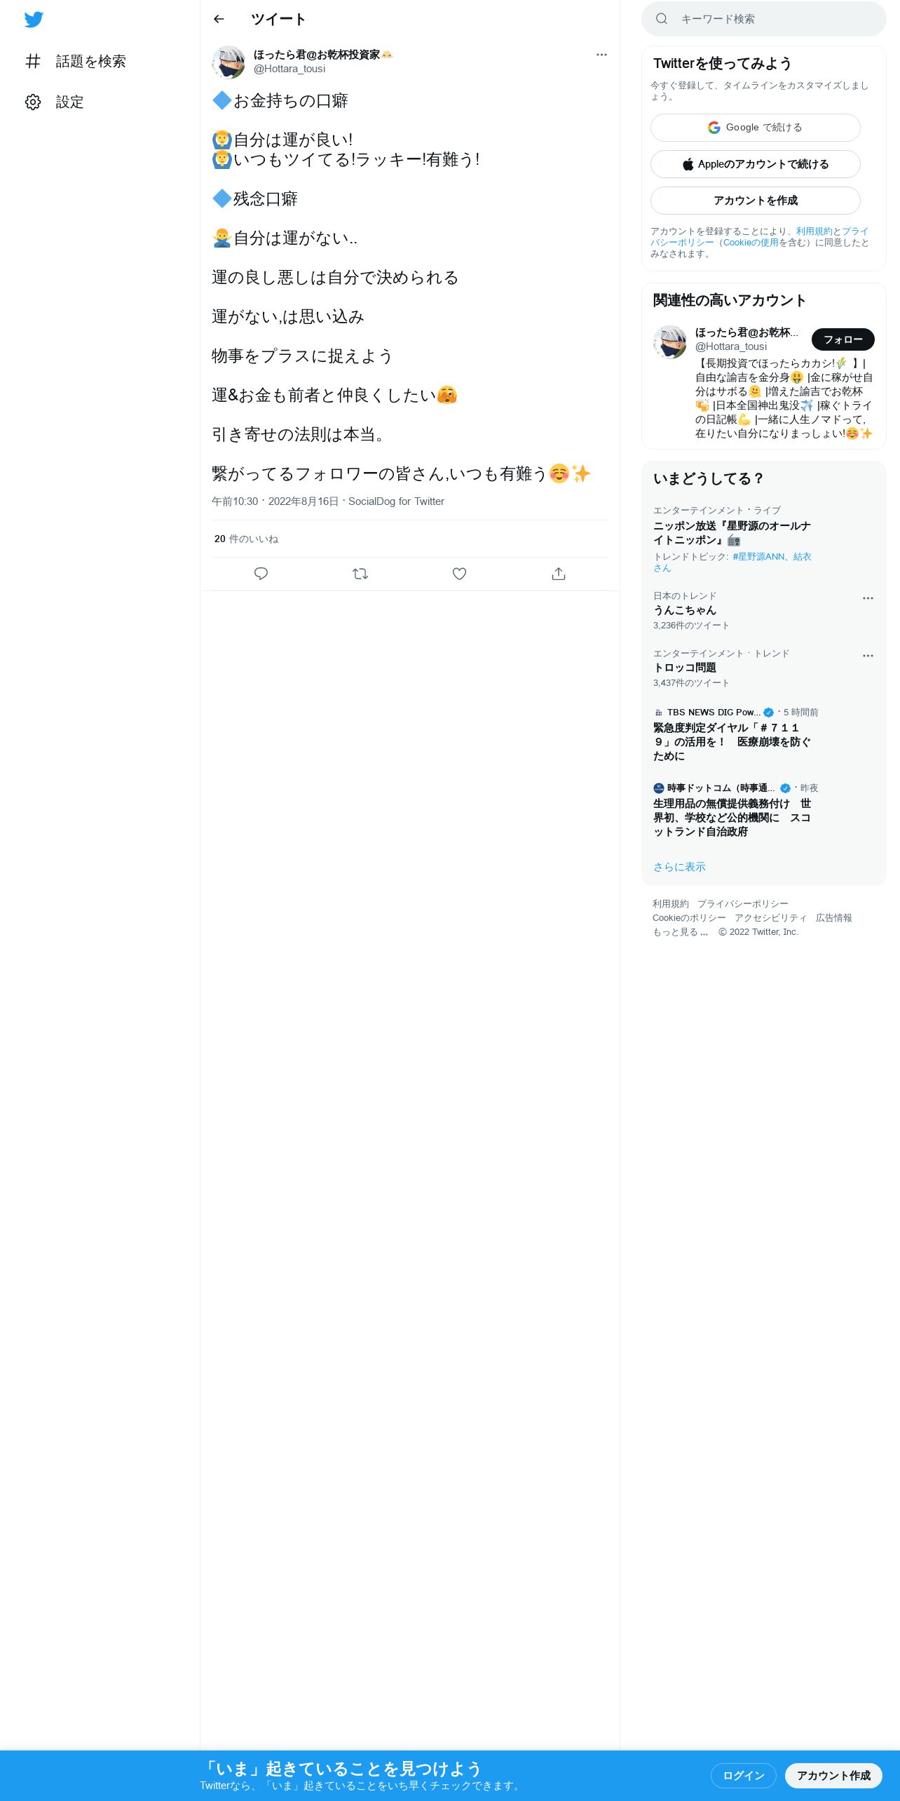Image resolution: width=900 pixels, height=1801 pixels.
Task: Follow ほったら君 with the フォロー button
Action: [843, 339]
